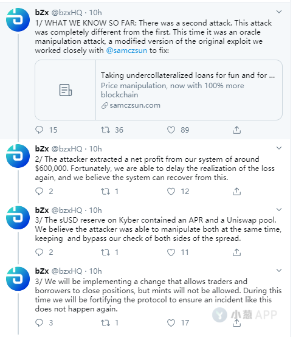The width and height of the screenshot is (293, 337).
Task: Open the bZx profile avatar on the first tweet
Action: click(18, 20)
